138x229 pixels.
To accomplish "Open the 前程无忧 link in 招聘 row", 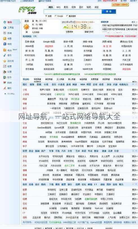I will [x=53, y=199].
